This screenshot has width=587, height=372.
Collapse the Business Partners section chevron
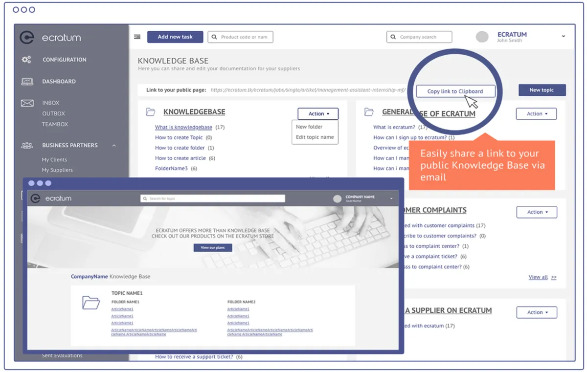tap(114, 146)
